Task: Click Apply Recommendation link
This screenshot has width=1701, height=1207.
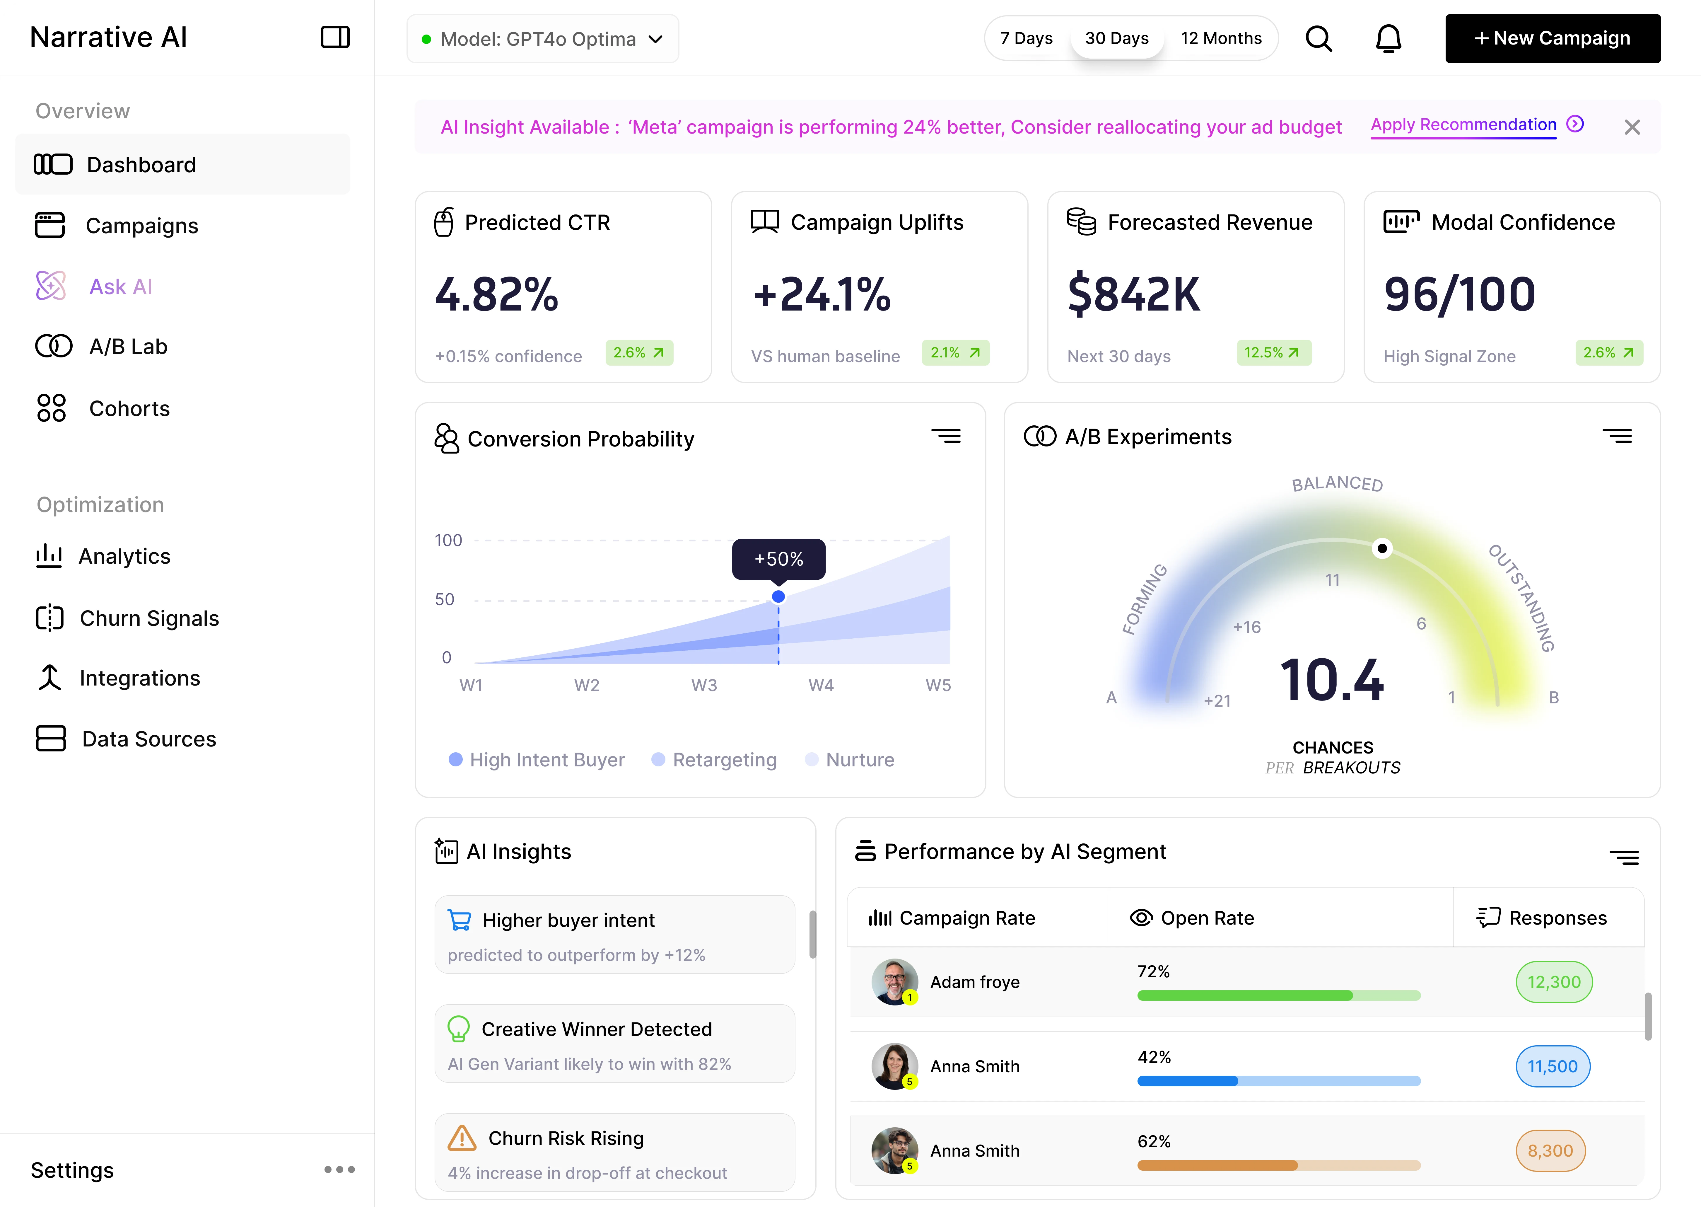Action: pos(1463,125)
